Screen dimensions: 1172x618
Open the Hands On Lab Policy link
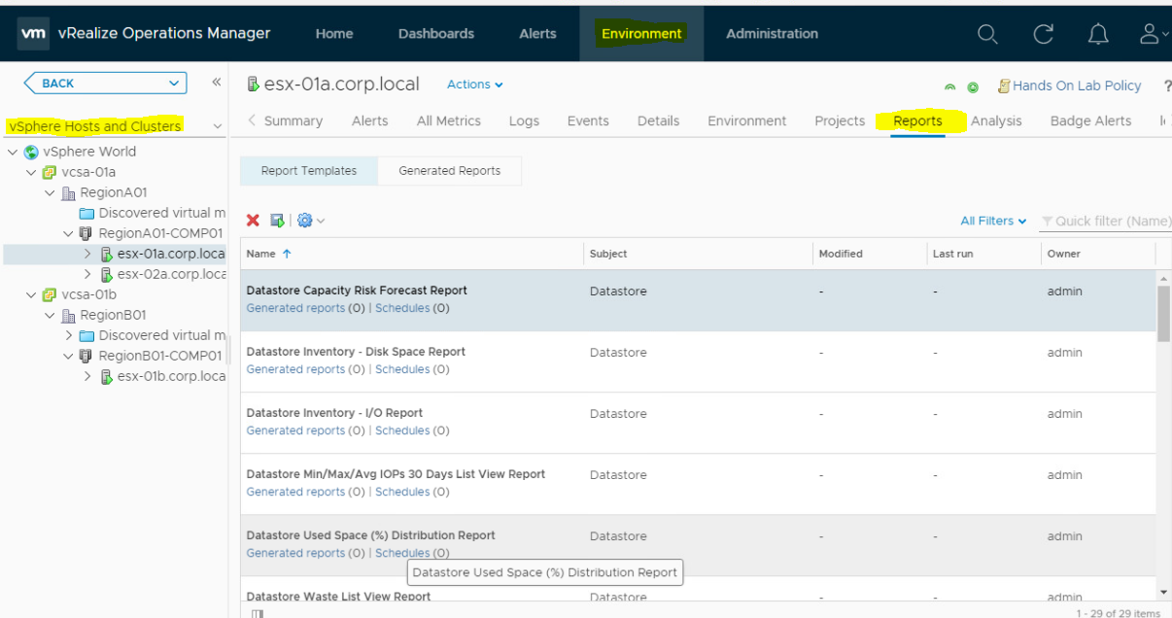click(x=1077, y=86)
